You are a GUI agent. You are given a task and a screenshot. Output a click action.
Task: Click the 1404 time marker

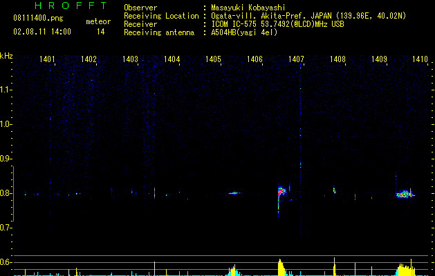[172, 59]
